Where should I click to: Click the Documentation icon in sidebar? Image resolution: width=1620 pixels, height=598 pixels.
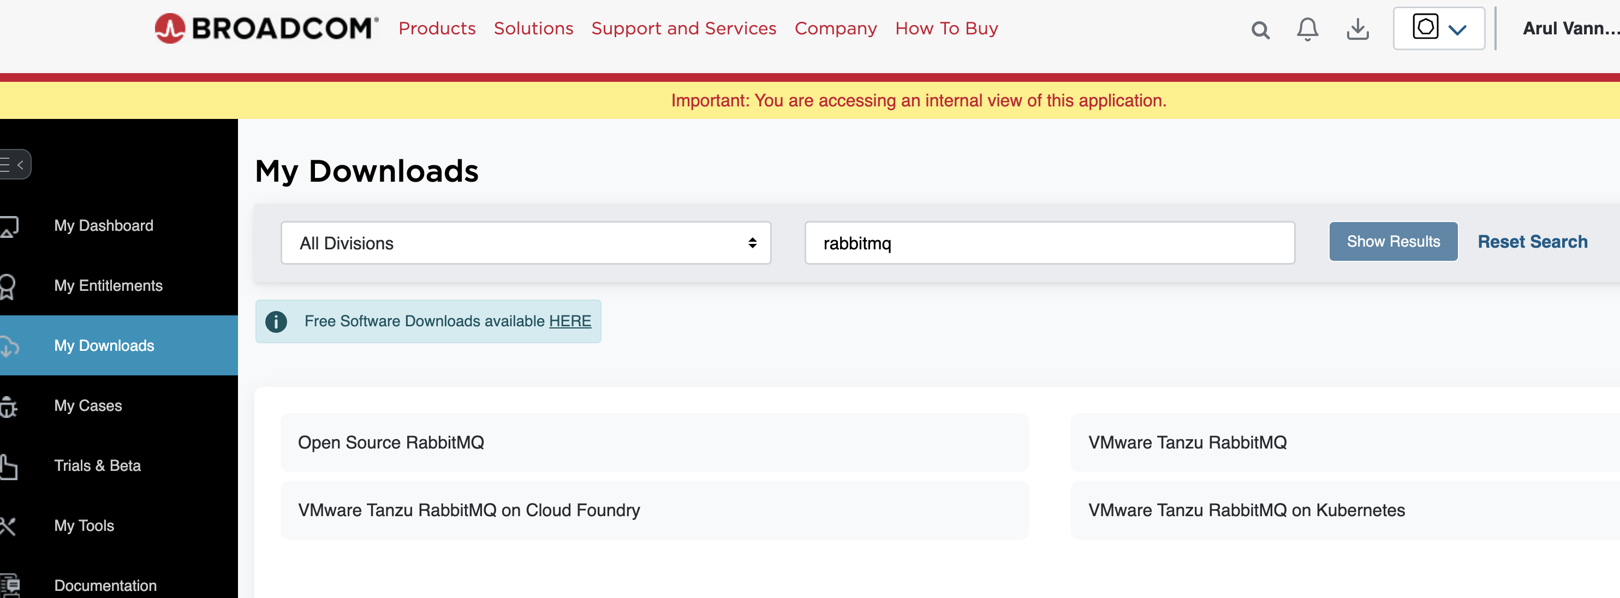point(9,585)
